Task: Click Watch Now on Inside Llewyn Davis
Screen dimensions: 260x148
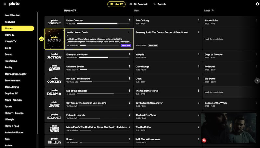Action: (126, 45)
